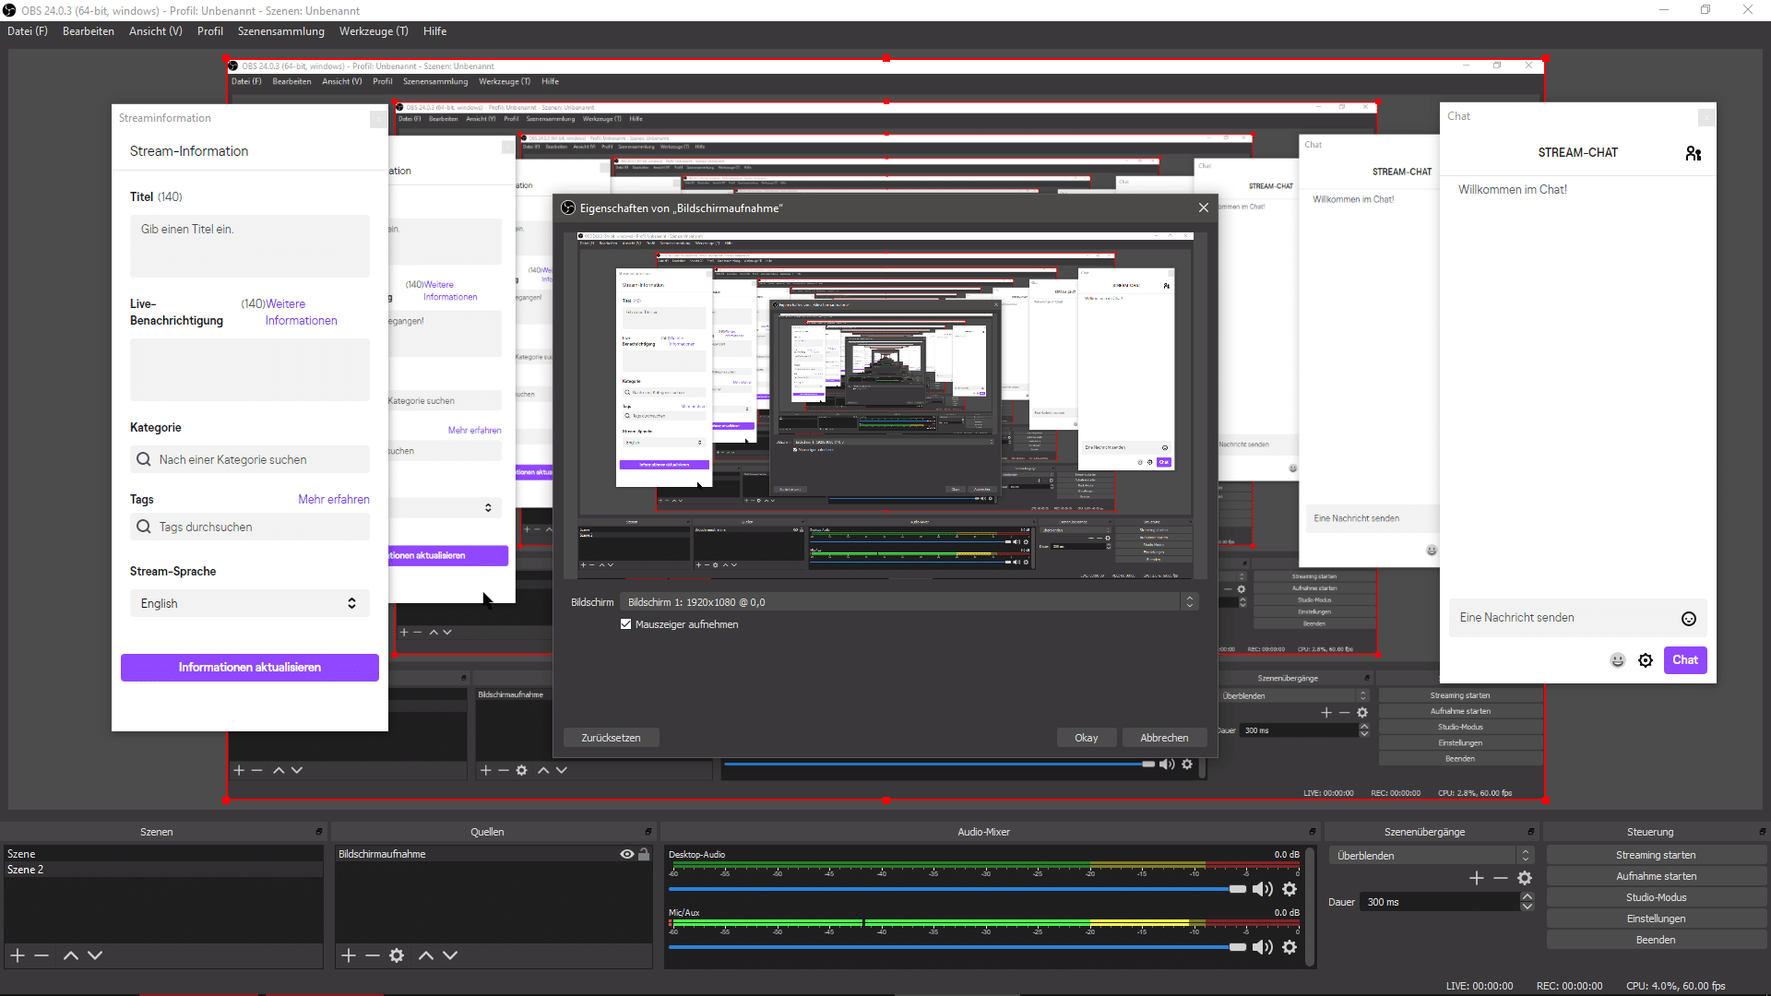Add a new source with plus icon
Screen dimensions: 1771x996
coord(349,955)
